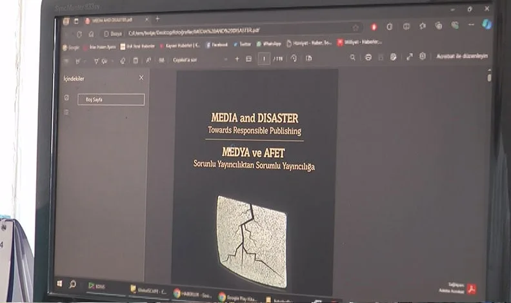Close the İçindekiler side panel
Screen dimensions: 511x303
tap(141, 77)
